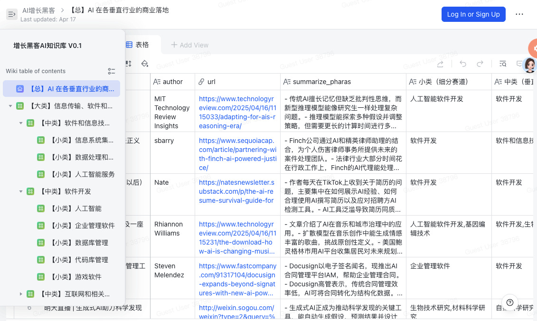Click the 小类（细分赛道）column header
The image size is (537, 321).
pos(449,82)
